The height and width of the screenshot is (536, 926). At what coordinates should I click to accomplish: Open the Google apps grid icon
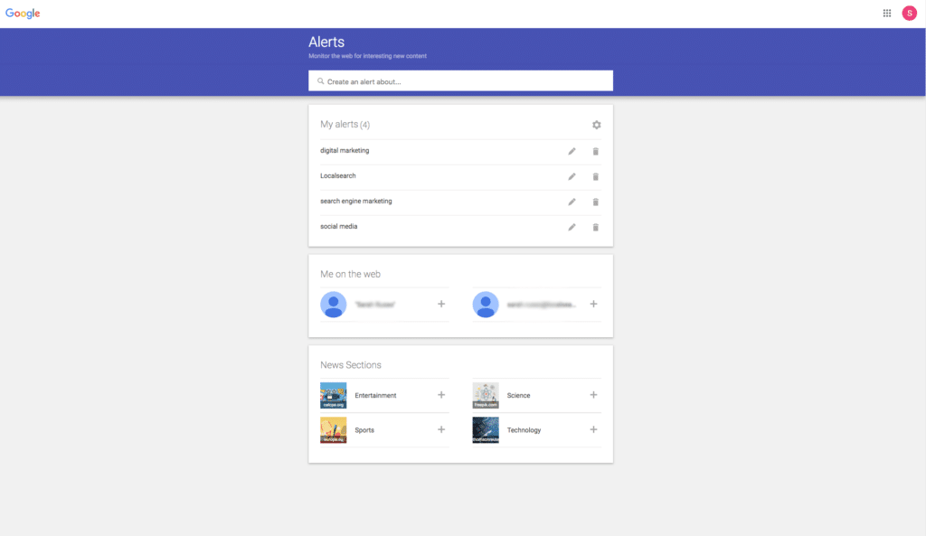[886, 13]
